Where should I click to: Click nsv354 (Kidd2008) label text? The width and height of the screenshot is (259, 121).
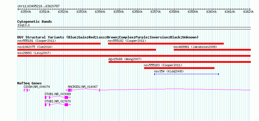[169, 71]
